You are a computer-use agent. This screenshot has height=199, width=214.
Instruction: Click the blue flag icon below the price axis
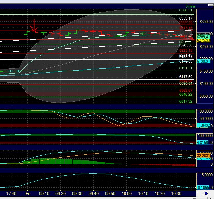[205, 193]
